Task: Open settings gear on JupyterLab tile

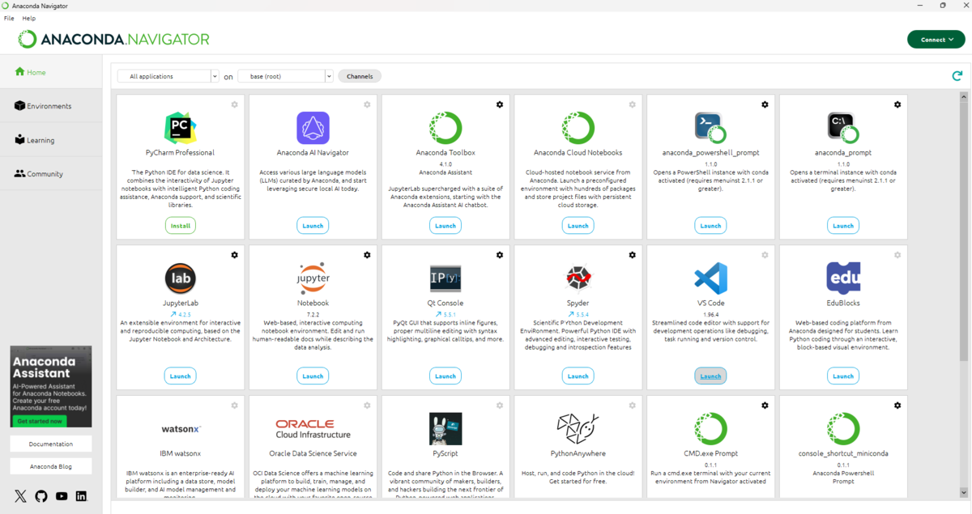Action: tap(234, 255)
